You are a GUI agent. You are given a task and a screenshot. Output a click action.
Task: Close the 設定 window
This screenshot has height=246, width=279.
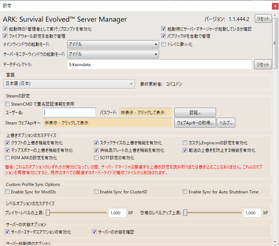coord(275,6)
